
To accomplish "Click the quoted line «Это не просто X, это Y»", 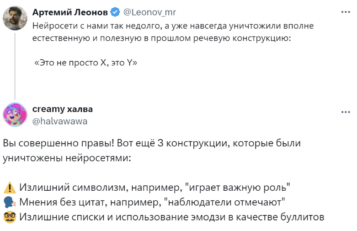I will pos(86,63).
